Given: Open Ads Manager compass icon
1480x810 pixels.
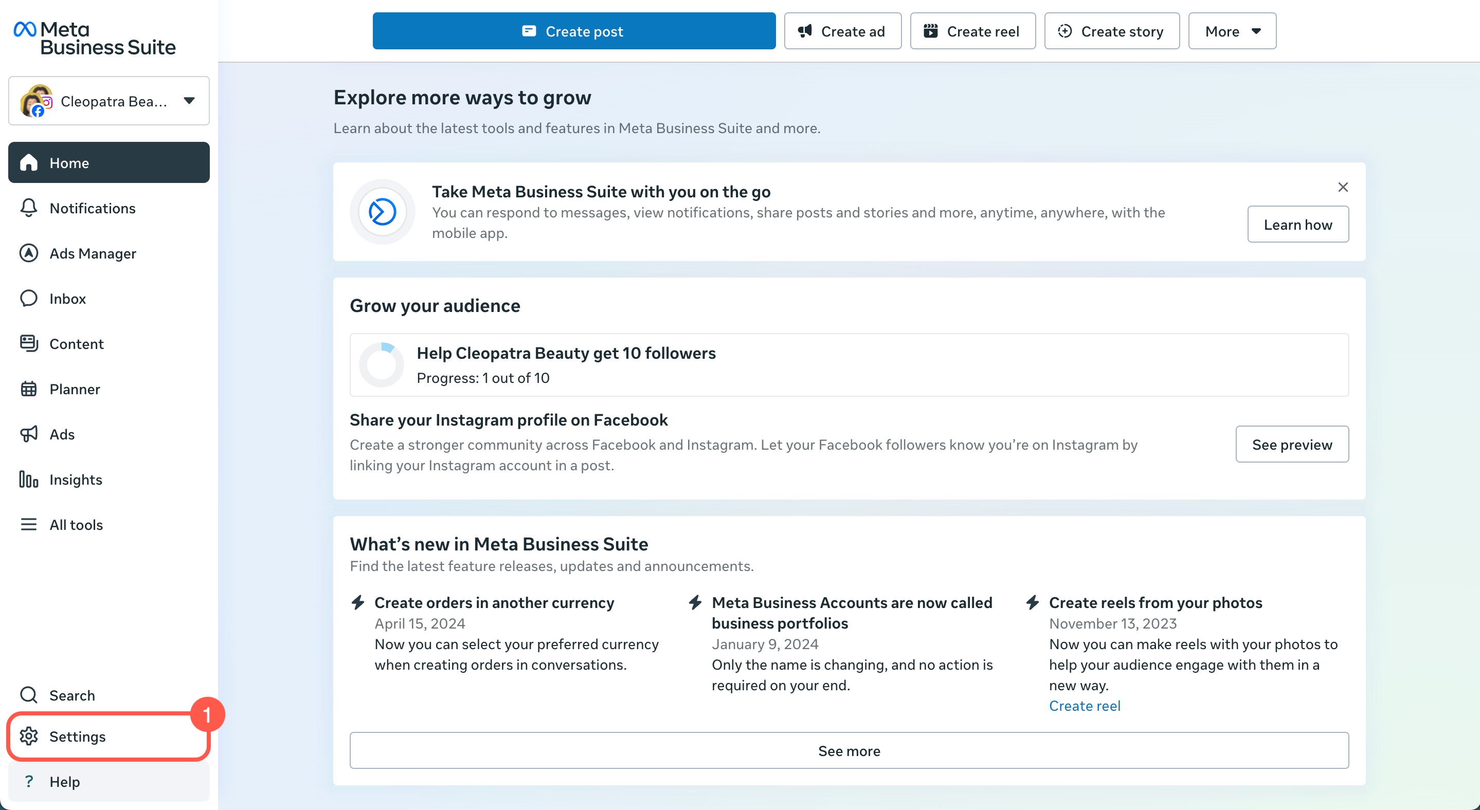Looking at the screenshot, I should click(x=28, y=253).
